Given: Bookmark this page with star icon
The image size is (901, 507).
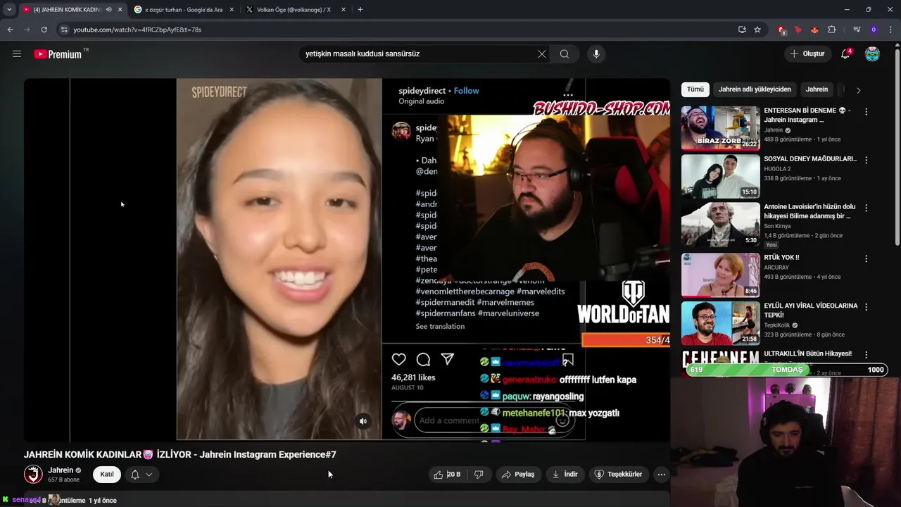Looking at the screenshot, I should [x=757, y=30].
